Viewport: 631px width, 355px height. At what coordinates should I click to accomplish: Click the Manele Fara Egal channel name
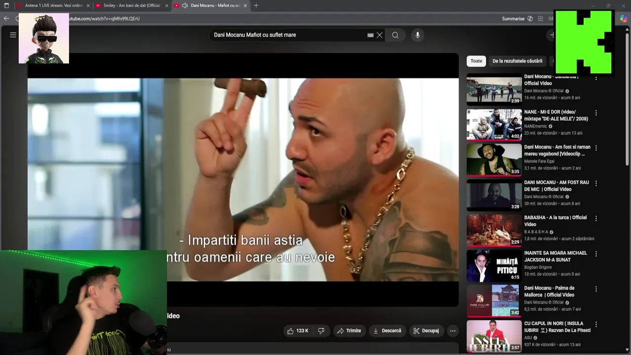point(539,161)
